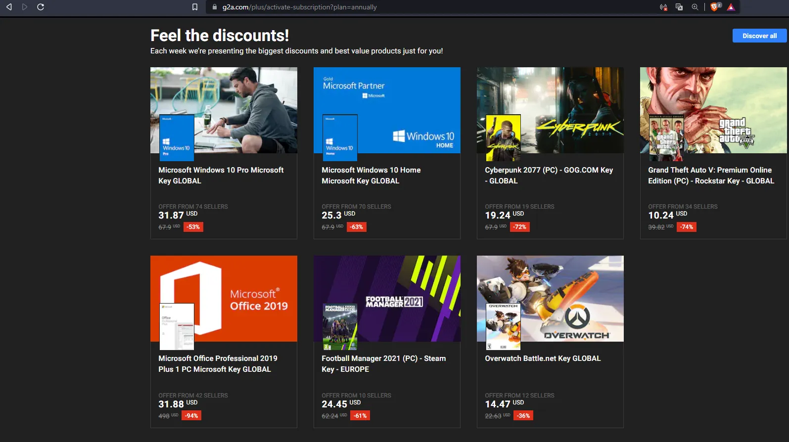Click the yellow Cyberpunk 2077 cover art
This screenshot has width=789, height=442.
(x=503, y=138)
